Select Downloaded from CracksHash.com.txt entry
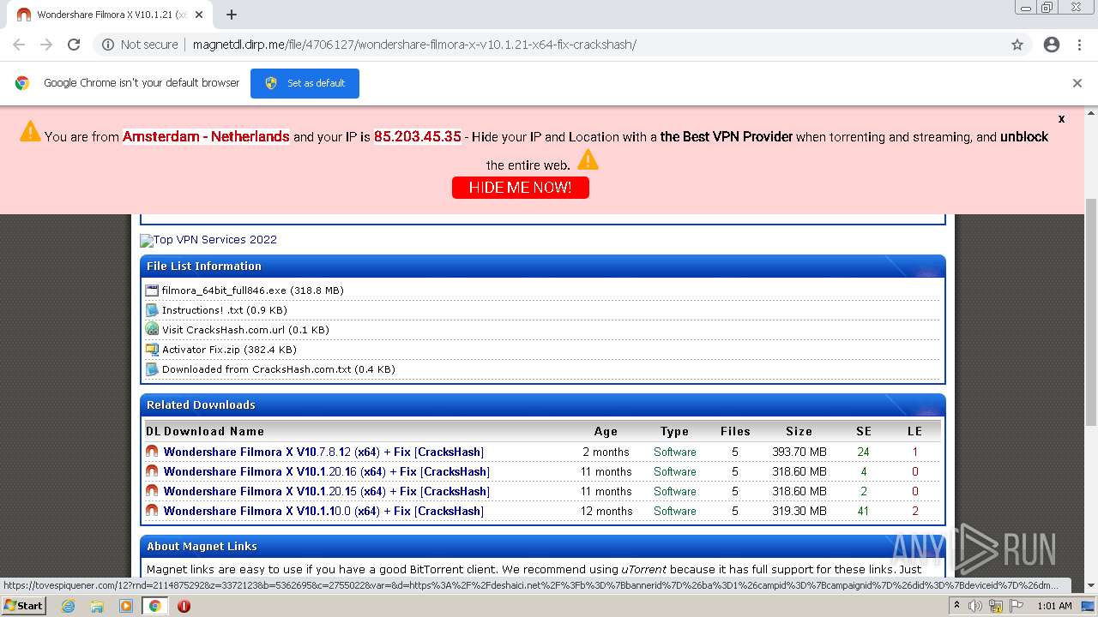Screen dimensions: 1098x617 (278, 369)
